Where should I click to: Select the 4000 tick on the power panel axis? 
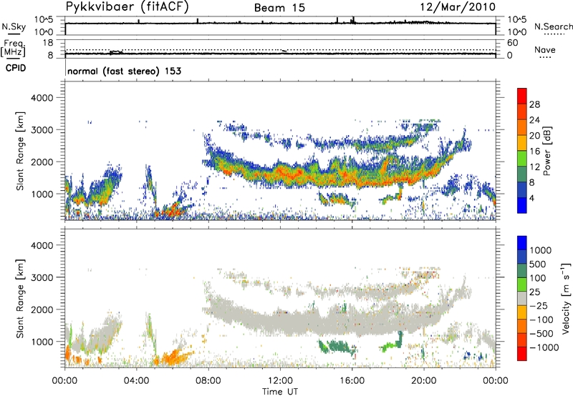click(x=42, y=98)
